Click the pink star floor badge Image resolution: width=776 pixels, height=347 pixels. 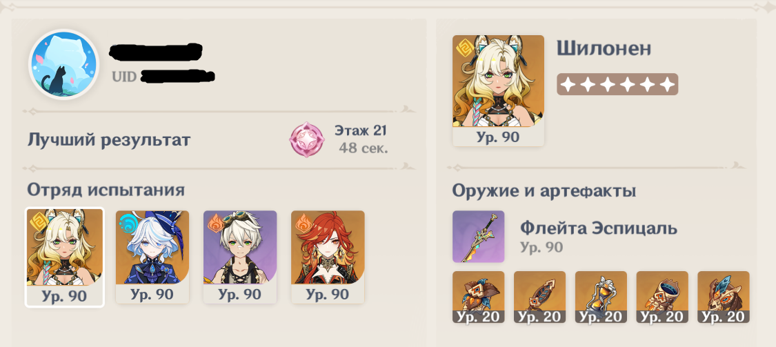(306, 139)
